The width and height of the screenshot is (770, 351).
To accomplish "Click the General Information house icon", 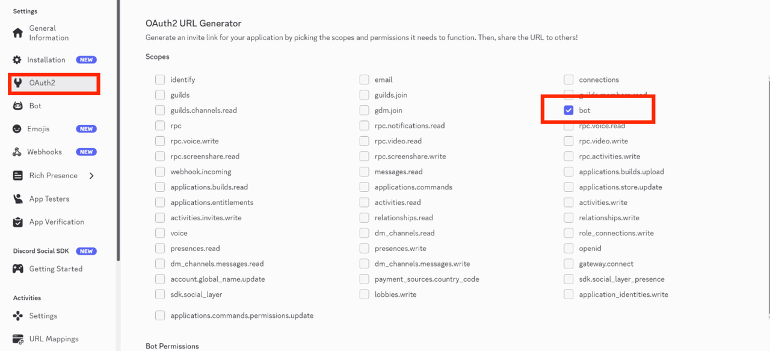I will [x=18, y=33].
